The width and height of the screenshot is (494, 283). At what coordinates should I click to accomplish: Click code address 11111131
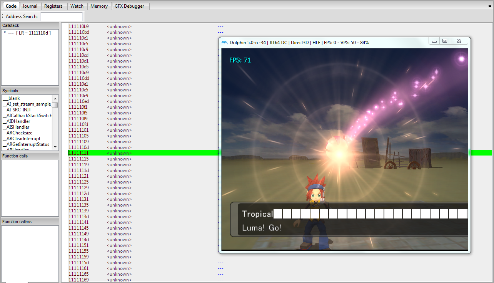pyautogui.click(x=78, y=199)
